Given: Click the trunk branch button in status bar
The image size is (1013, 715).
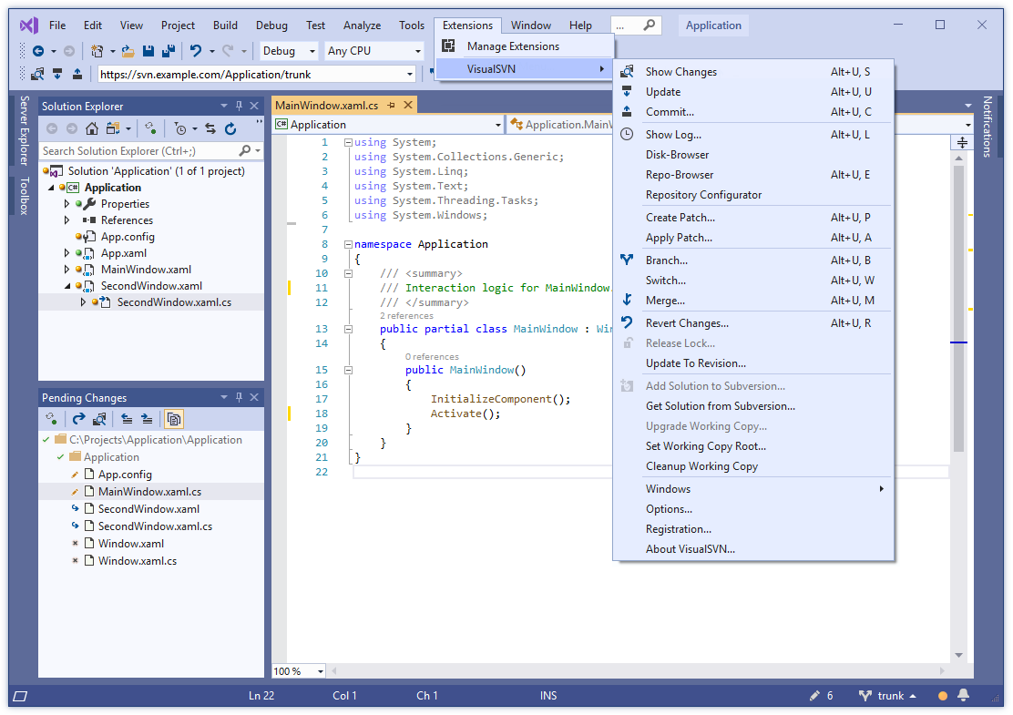Looking at the screenshot, I should coord(887,696).
